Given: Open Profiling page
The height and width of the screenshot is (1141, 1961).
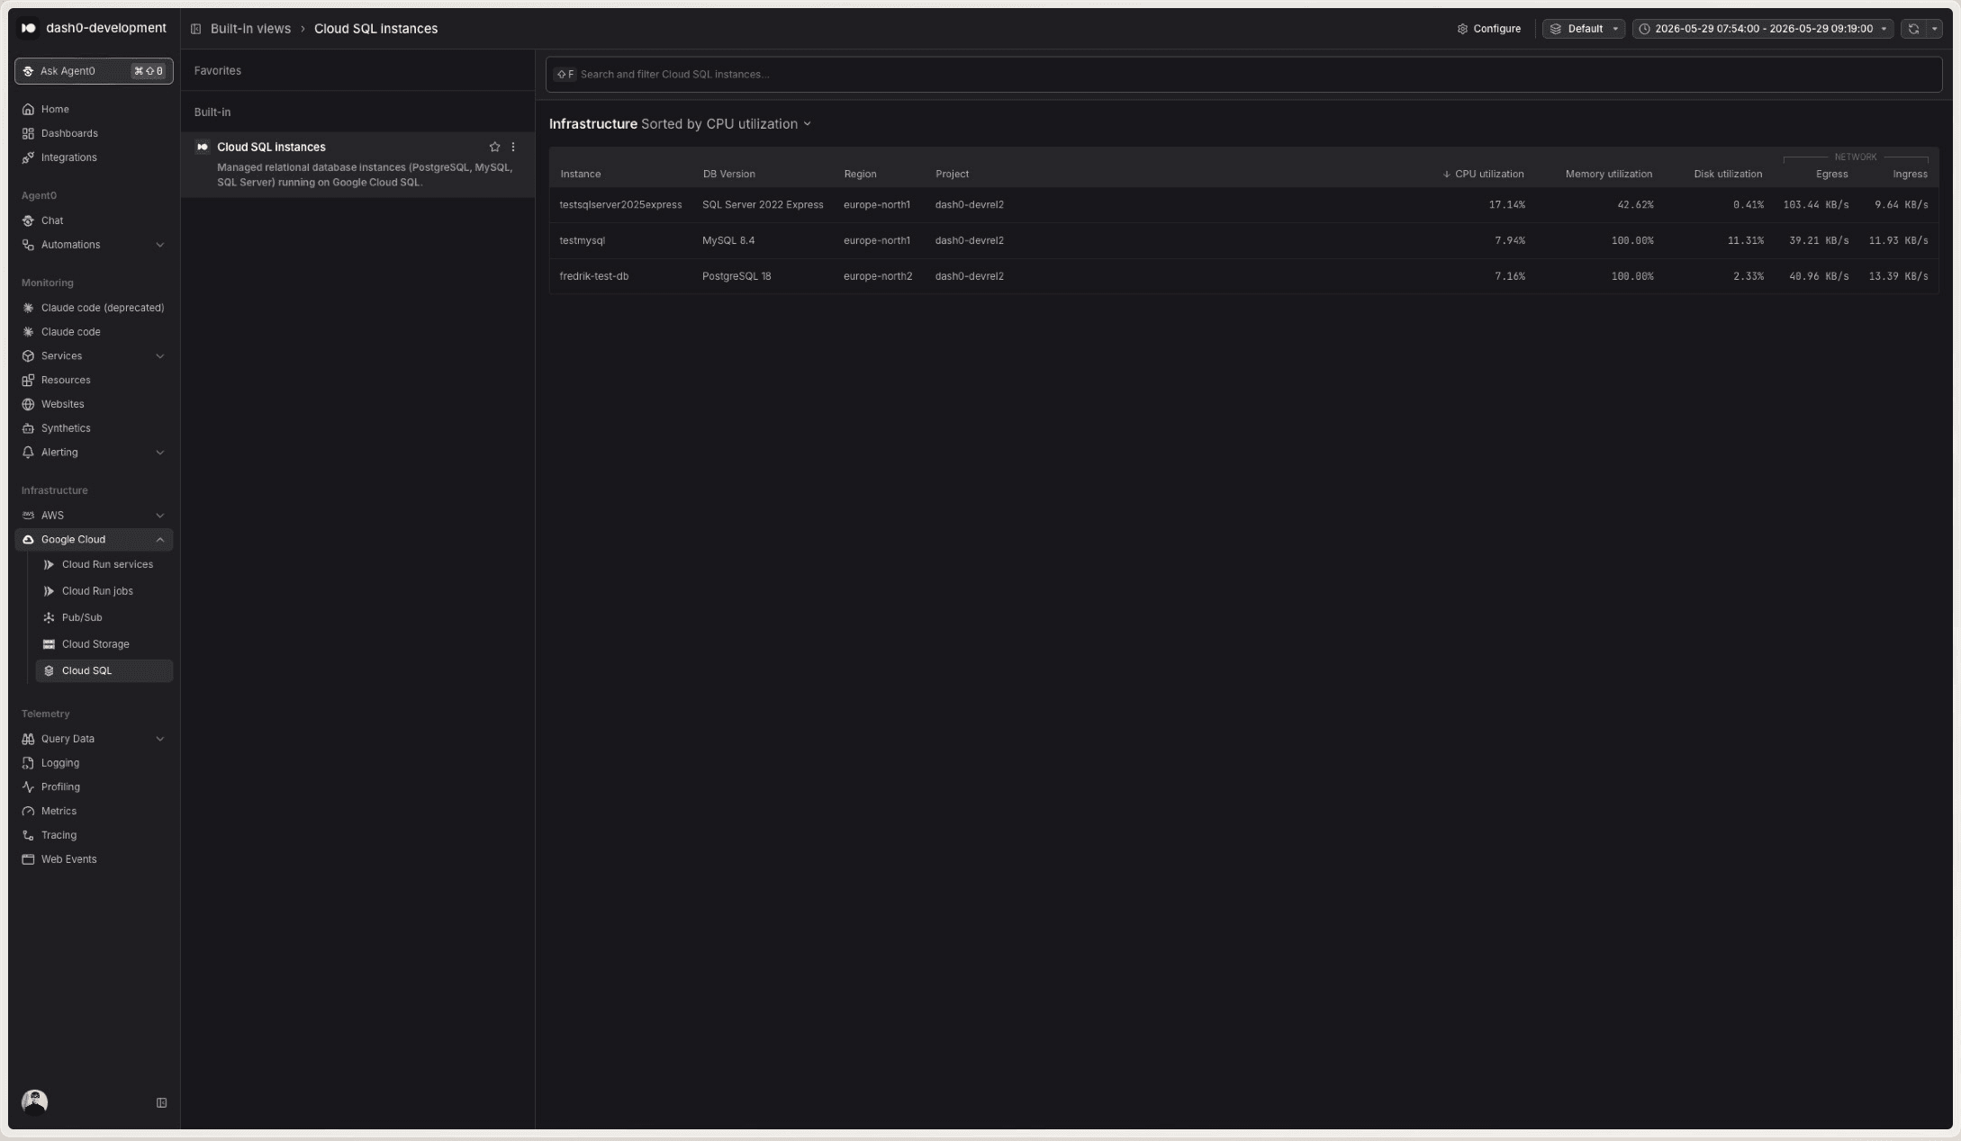Looking at the screenshot, I should coord(94,787).
